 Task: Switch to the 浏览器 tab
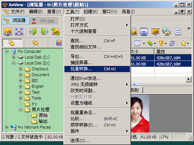coord(16,20)
